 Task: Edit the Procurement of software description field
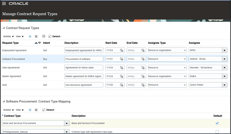pyautogui.click(x=84, y=59)
